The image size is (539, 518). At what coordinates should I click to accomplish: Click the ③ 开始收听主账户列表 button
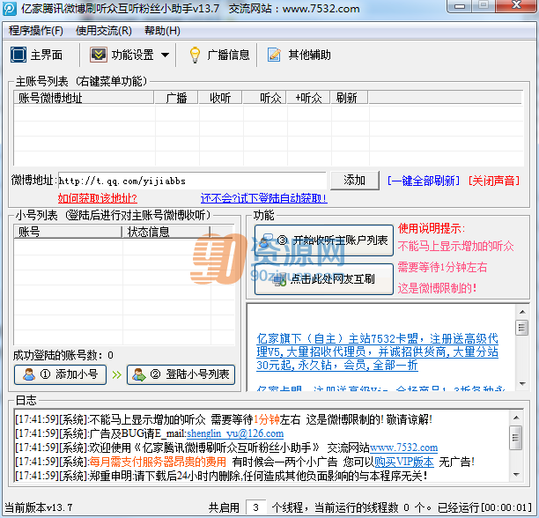coord(324,240)
